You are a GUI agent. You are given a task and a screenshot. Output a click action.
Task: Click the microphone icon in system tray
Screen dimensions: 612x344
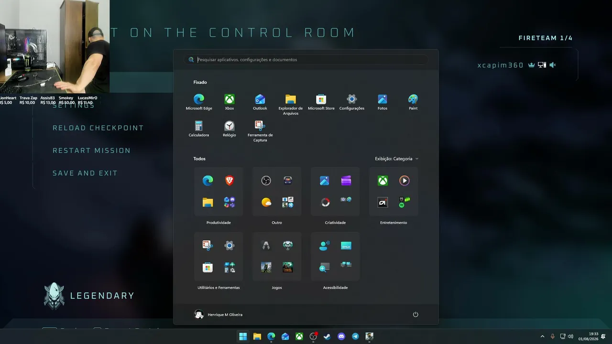click(x=553, y=336)
